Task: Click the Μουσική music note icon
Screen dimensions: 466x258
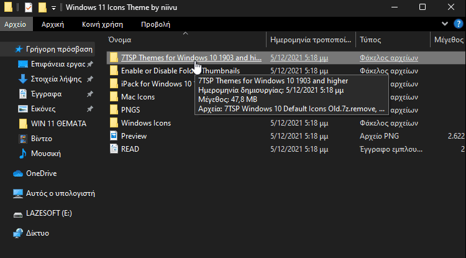Action: pyautogui.click(x=22, y=154)
